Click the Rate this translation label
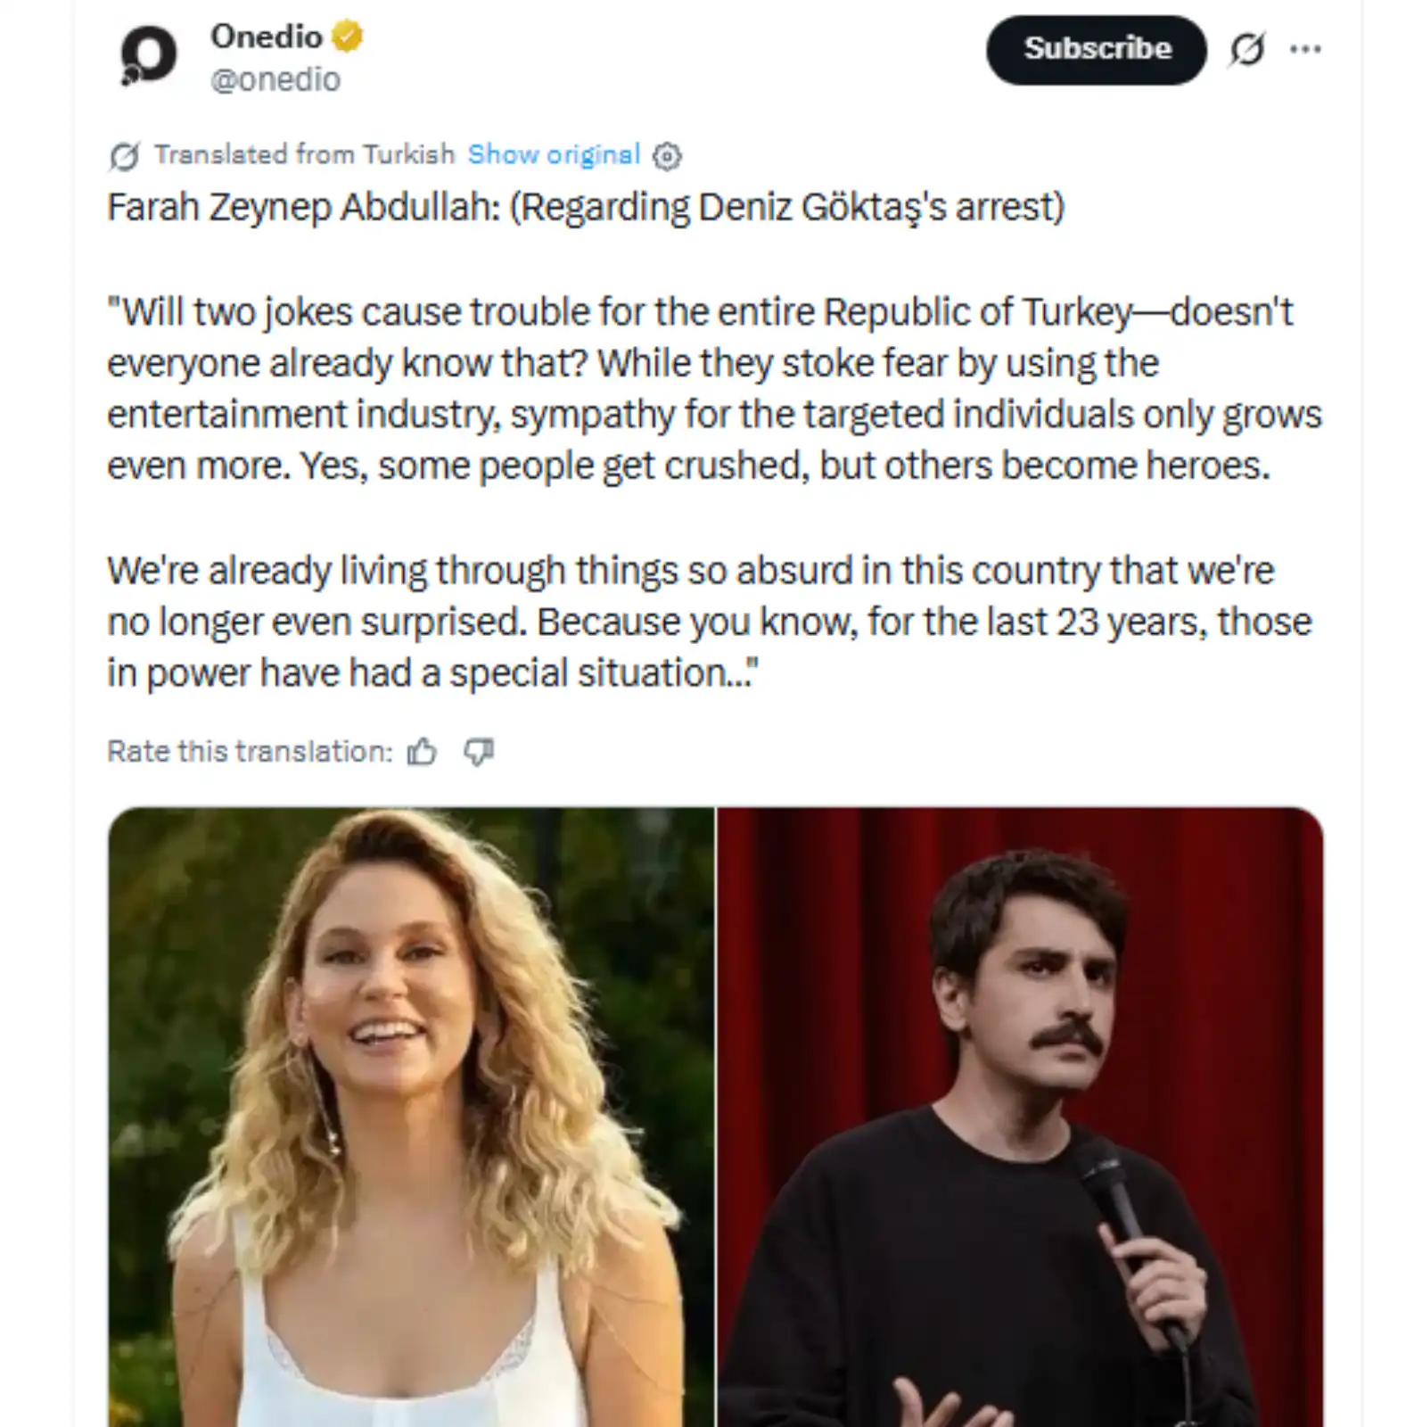The image size is (1414, 1427). [250, 752]
